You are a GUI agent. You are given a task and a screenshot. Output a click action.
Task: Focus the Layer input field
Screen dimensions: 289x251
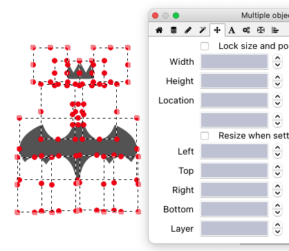pos(234,228)
